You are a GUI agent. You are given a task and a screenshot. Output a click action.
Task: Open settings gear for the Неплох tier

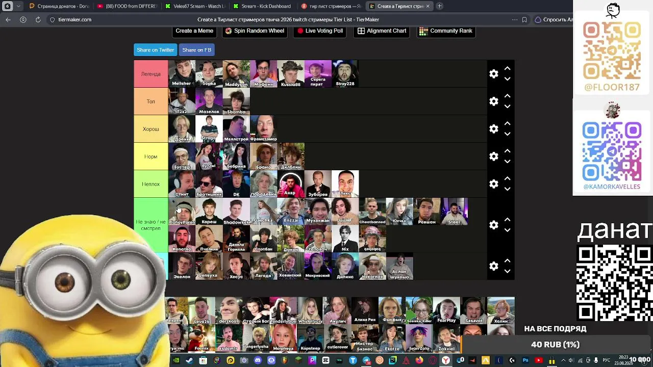point(494,184)
